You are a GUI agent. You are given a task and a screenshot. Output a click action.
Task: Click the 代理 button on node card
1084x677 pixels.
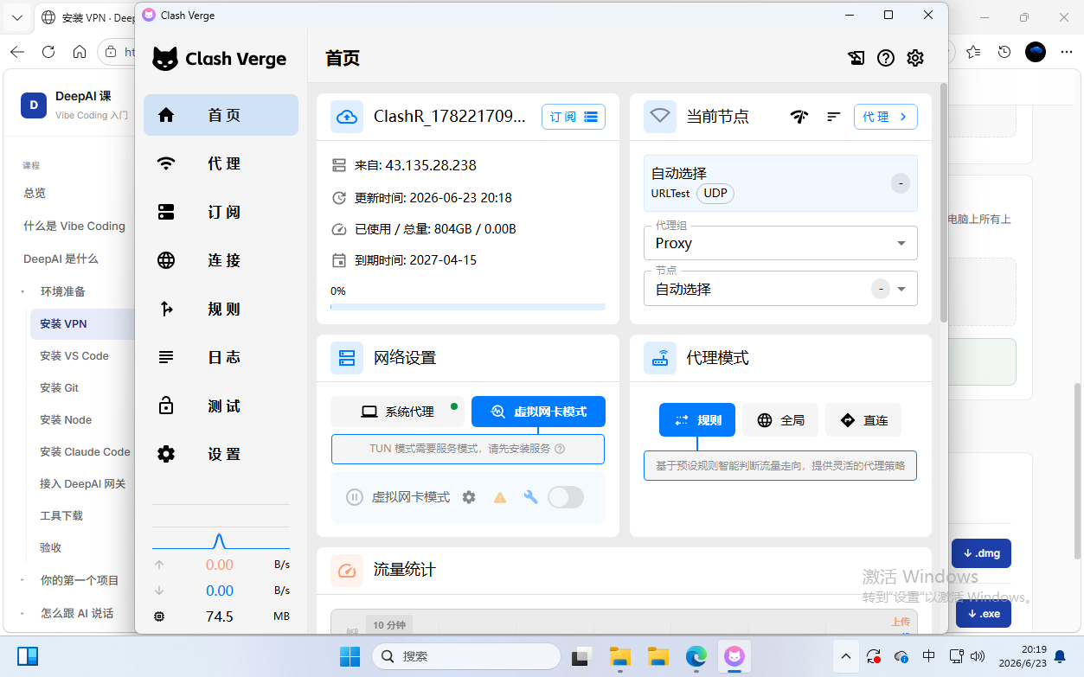pyautogui.click(x=886, y=117)
